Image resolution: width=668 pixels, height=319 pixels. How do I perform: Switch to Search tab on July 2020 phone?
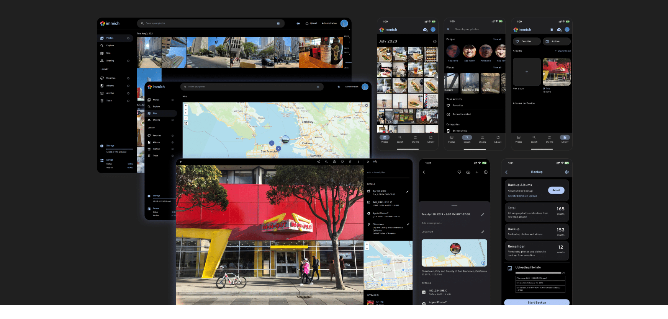[x=400, y=139]
